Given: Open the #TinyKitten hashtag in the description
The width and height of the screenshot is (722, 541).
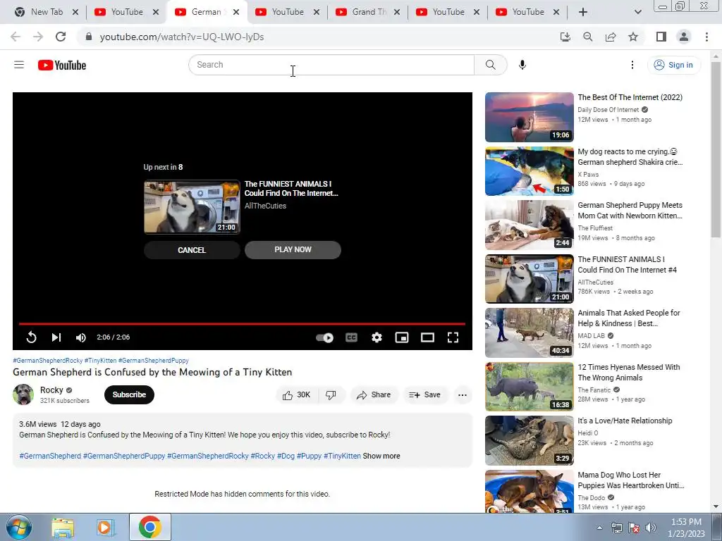Looking at the screenshot, I should [x=342, y=456].
